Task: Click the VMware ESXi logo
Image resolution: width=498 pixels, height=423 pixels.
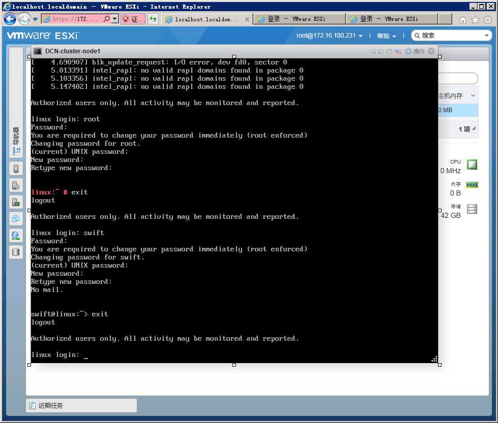Action: point(43,36)
